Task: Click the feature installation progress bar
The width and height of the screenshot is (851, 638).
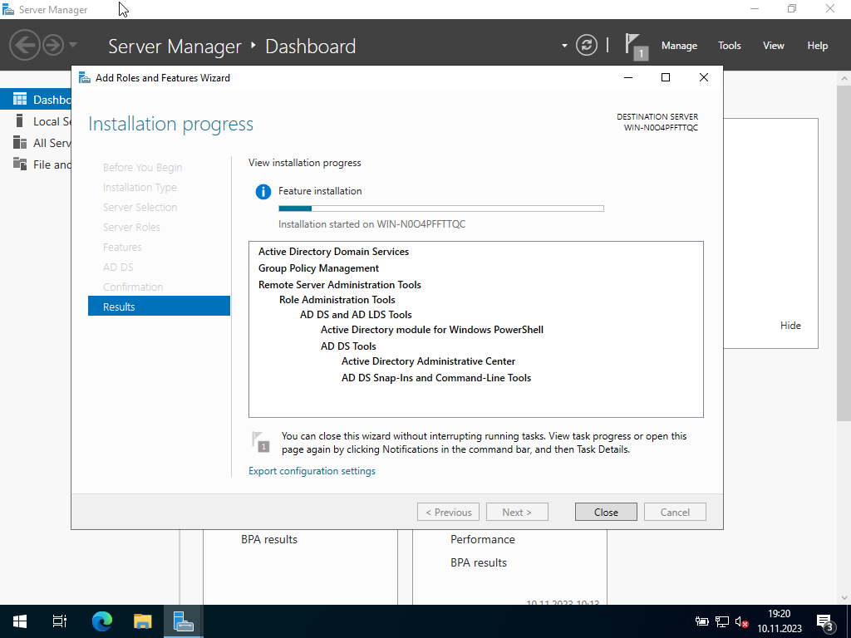Action: pos(440,209)
